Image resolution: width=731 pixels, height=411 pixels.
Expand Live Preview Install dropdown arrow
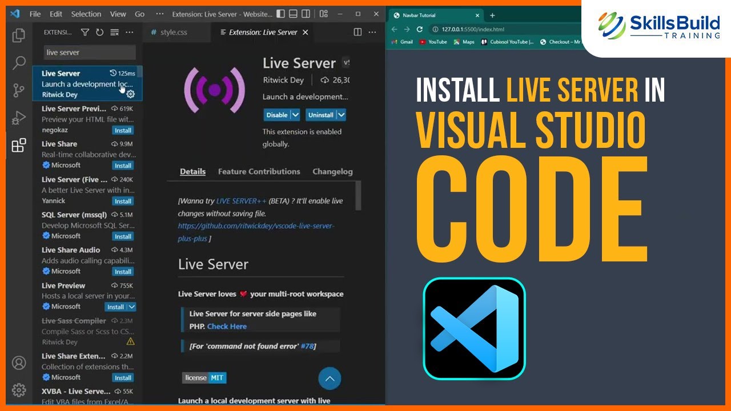132,307
